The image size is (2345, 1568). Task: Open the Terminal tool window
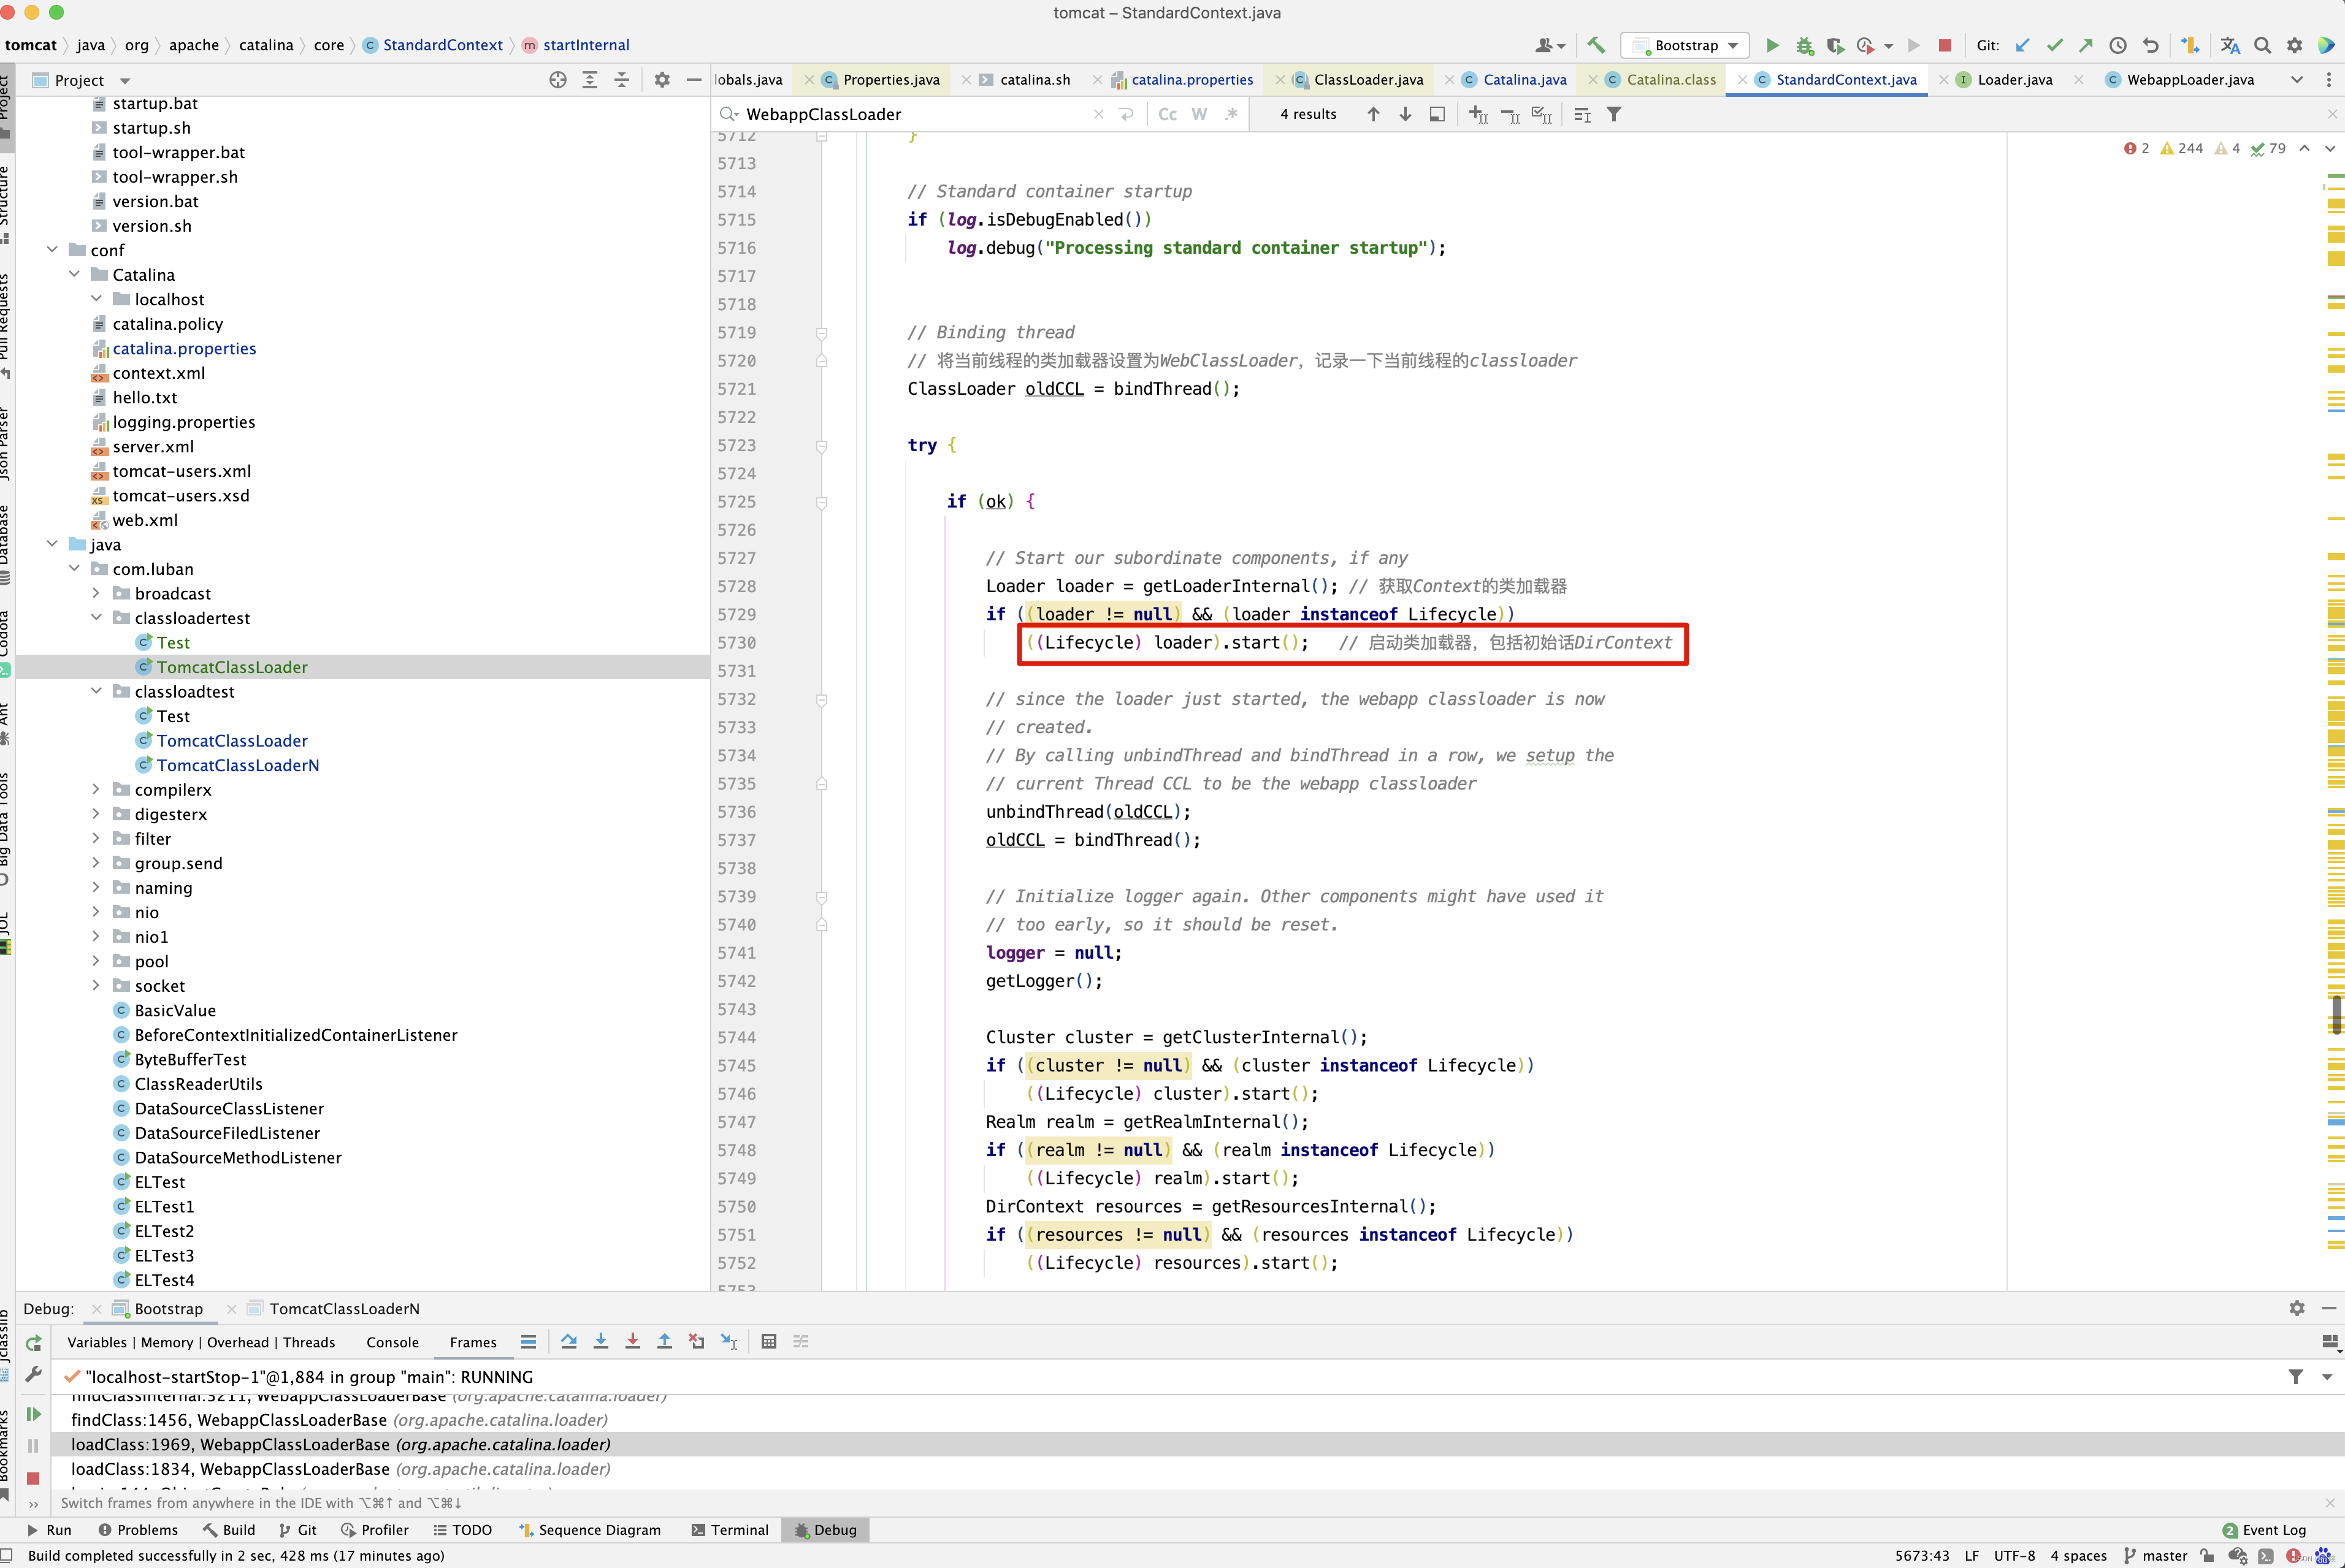pyautogui.click(x=730, y=1530)
